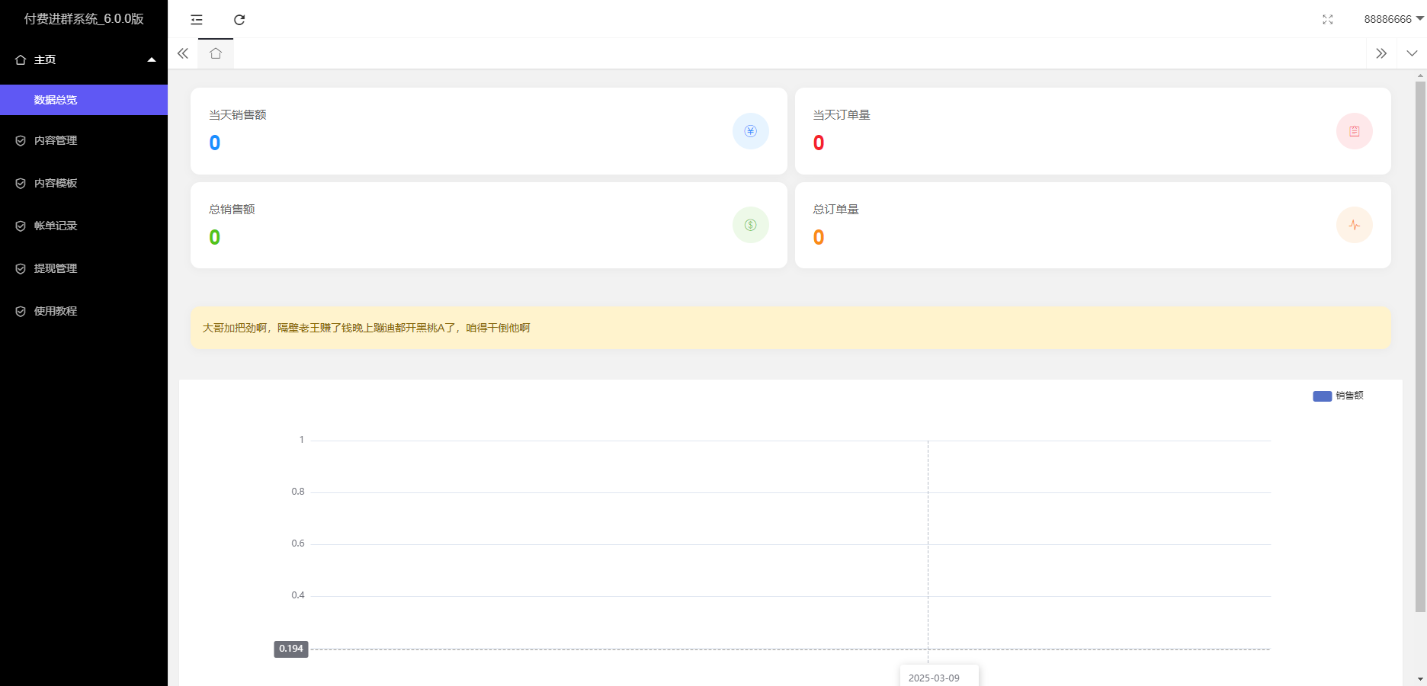Screen dimensions: 1427x686
Task: Click the shield icon beside 帐单记录
Action: coord(21,226)
